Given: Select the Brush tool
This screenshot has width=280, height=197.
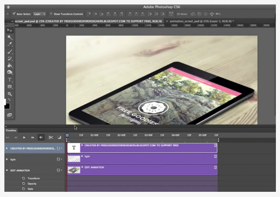Looking at the screenshot, I should tap(10, 52).
